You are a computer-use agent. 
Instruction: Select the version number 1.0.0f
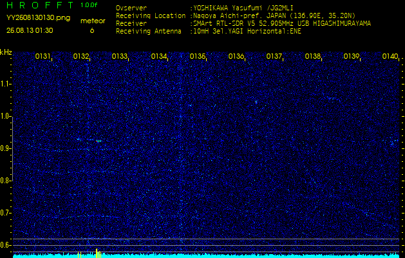click(89, 5)
